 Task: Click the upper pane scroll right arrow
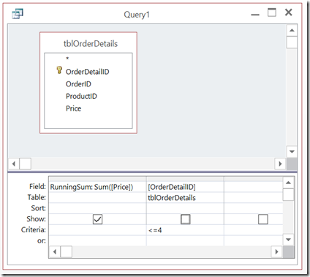(x=280, y=163)
